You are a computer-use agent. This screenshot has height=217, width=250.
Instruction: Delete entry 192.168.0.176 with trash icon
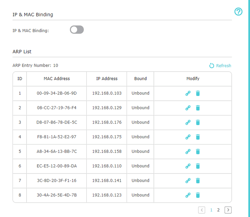(x=198, y=122)
